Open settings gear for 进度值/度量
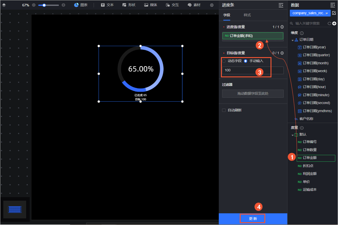Screen dimensions: 338x225 282,27
